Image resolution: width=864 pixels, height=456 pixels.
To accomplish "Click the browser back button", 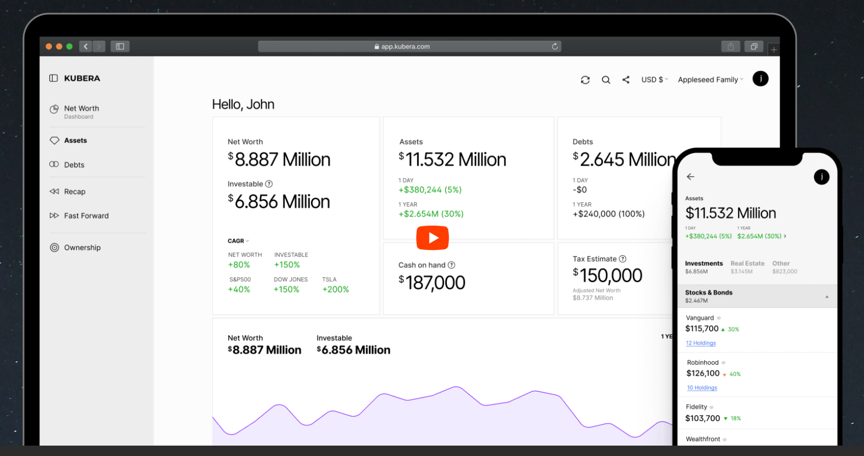I will tap(85, 46).
